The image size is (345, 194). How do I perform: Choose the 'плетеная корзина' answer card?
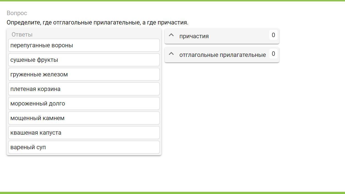point(84,89)
